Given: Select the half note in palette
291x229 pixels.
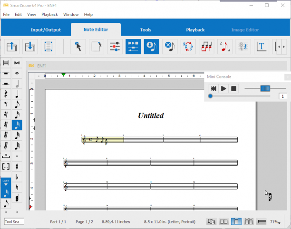Looking at the screenshot, I should (17, 84).
